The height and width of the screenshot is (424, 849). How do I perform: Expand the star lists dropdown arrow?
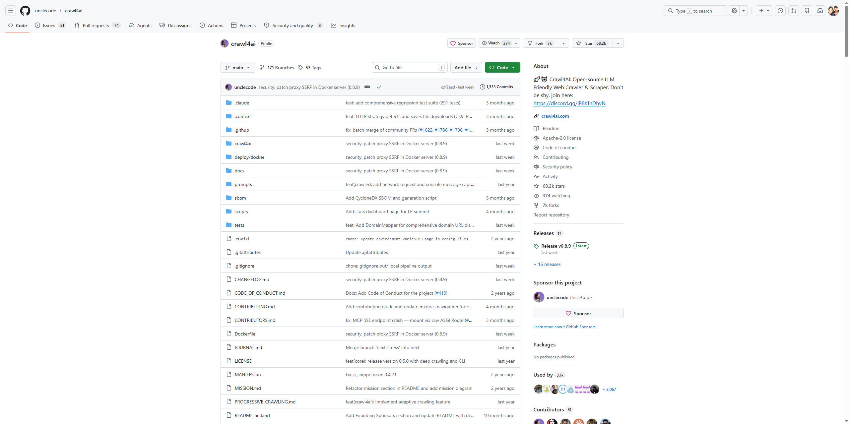pyautogui.click(x=618, y=43)
